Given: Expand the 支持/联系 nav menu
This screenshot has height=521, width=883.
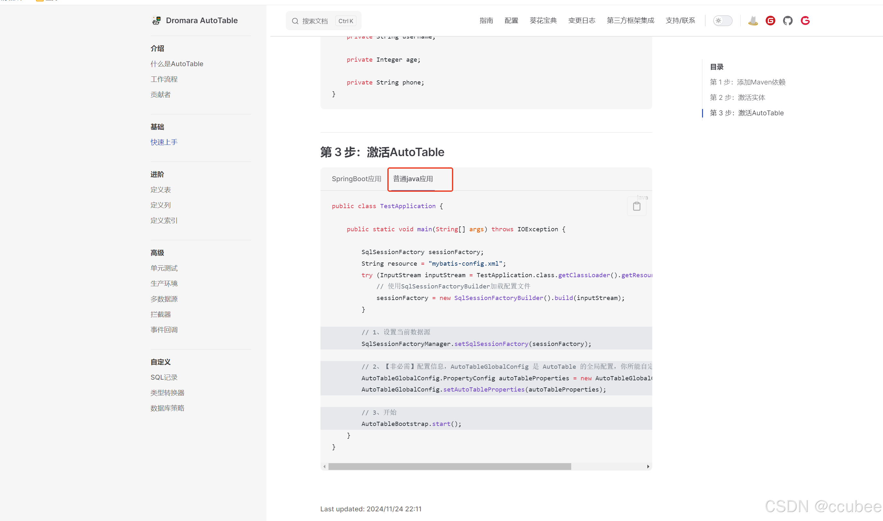Looking at the screenshot, I should click(680, 21).
